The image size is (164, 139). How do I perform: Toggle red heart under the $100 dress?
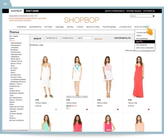[x=149, y=110]
